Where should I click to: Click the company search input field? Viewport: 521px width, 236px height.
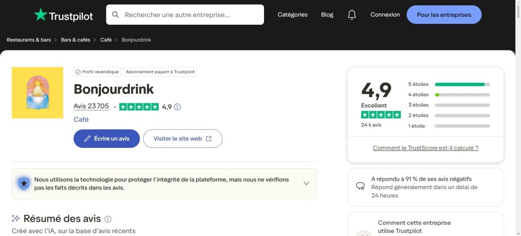pyautogui.click(x=185, y=15)
